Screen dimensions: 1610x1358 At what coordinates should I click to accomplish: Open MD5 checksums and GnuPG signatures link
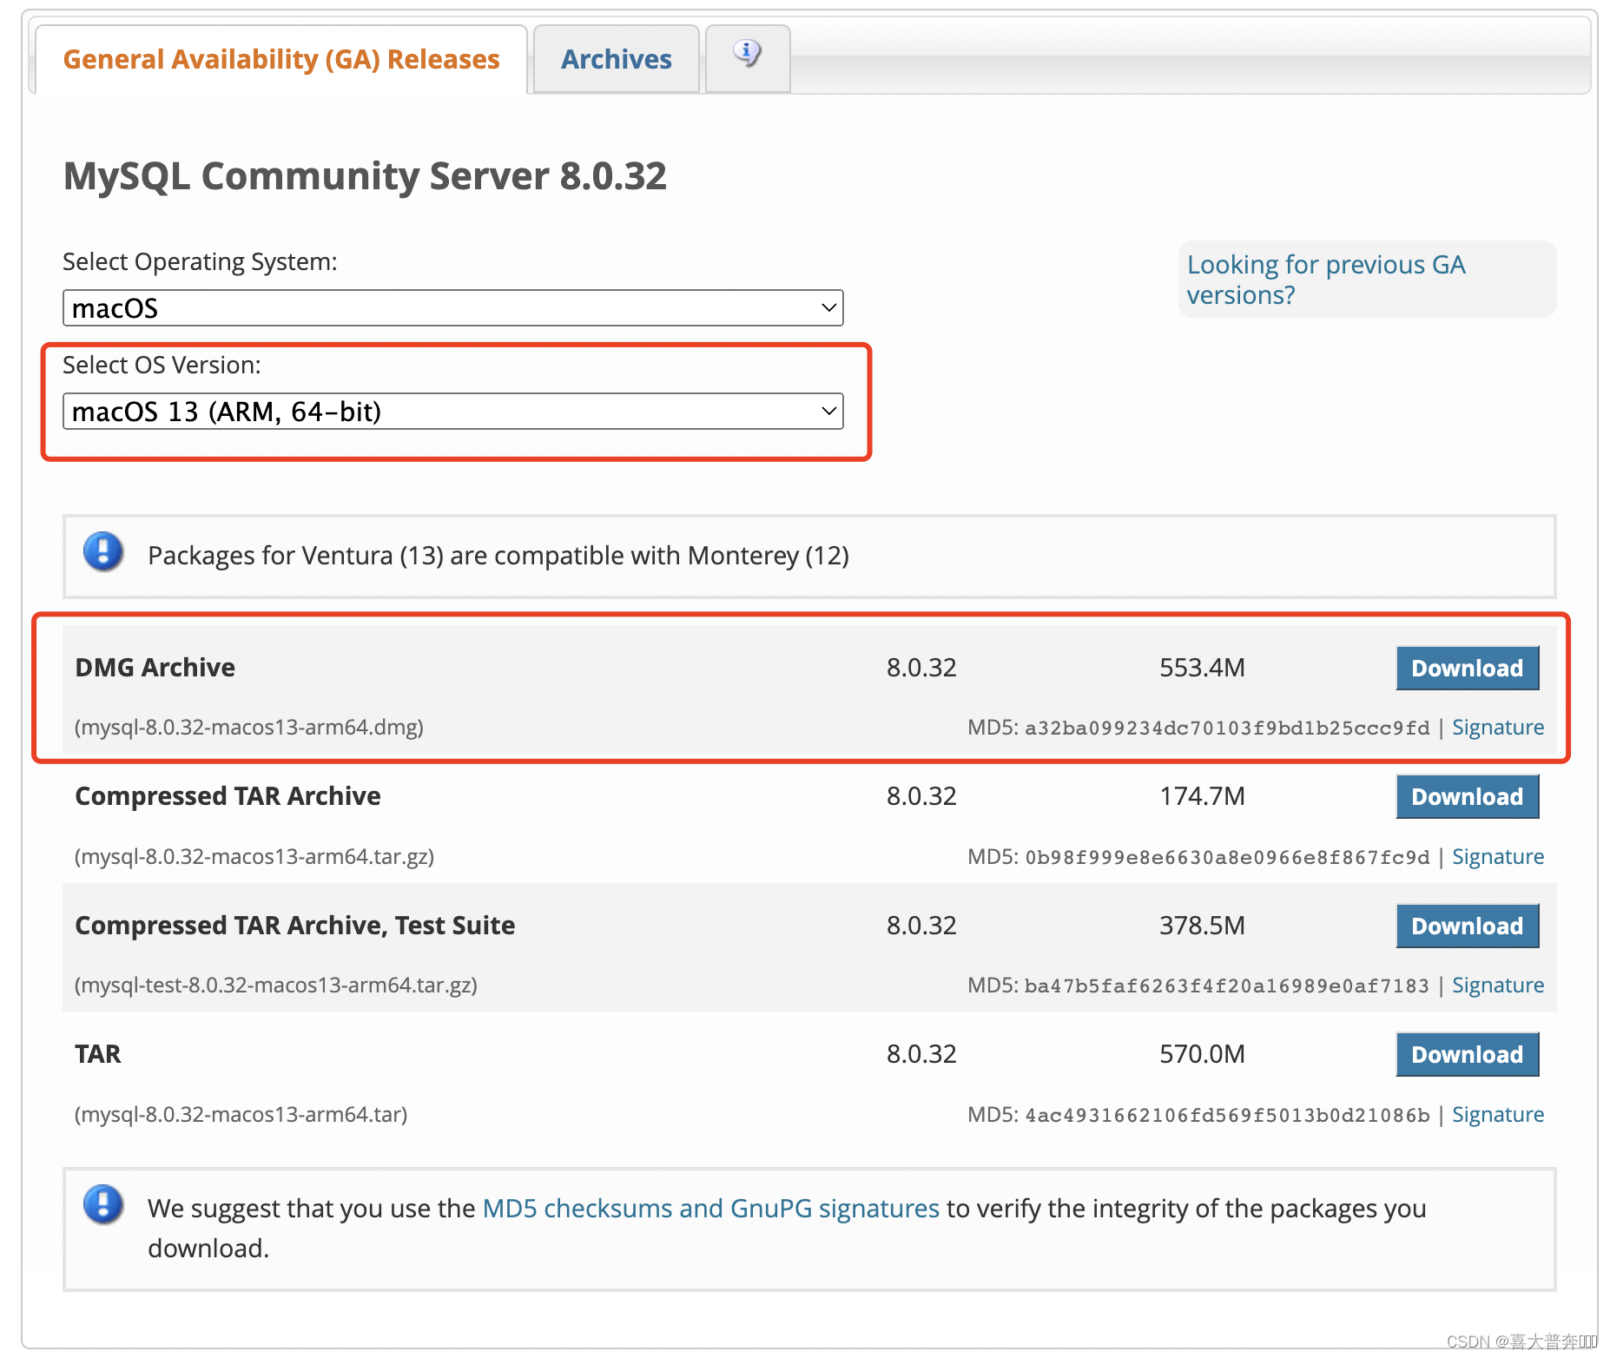pyautogui.click(x=710, y=1209)
